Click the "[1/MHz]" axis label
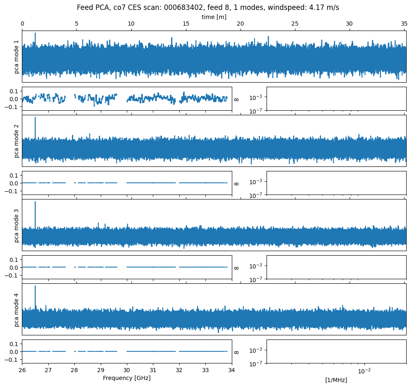 (x=336, y=380)
